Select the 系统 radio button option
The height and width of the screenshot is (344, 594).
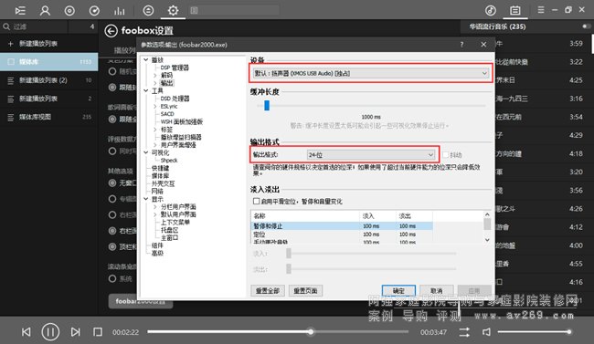[112, 278]
